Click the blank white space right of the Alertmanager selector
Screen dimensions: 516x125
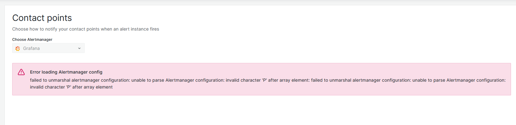(x=281, y=48)
